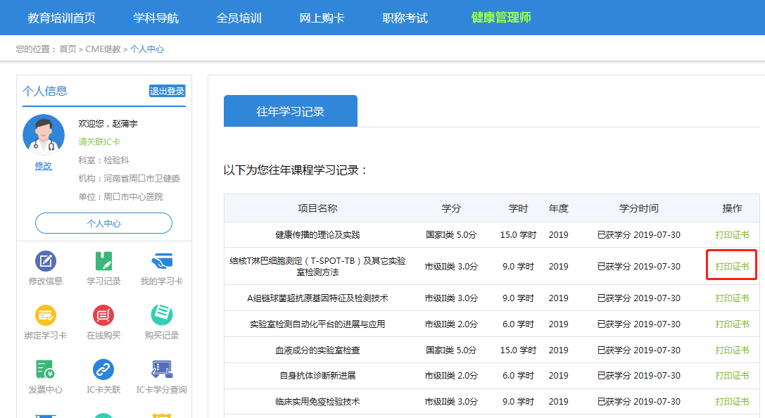Open the 购买记录 icon
The height and width of the screenshot is (418, 765).
coord(161,315)
